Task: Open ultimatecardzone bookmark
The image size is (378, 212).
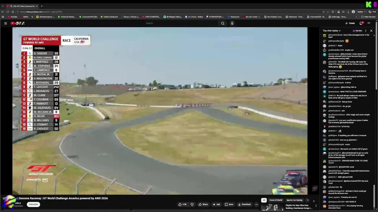Action: coord(45,17)
